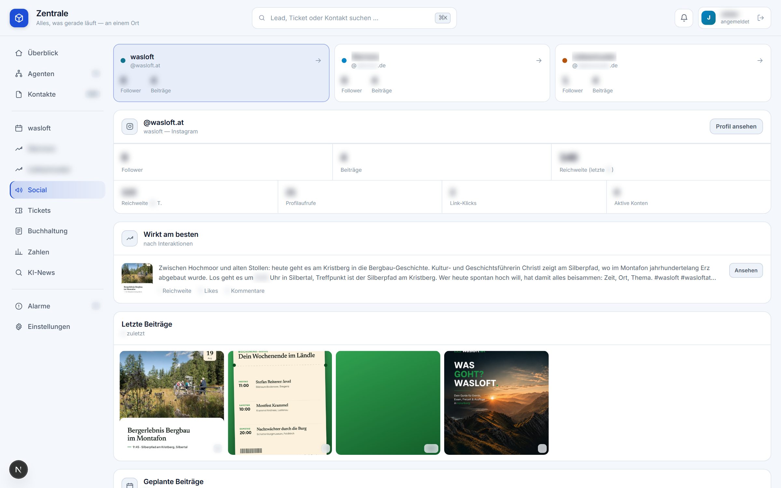The image size is (781, 488).
Task: Open Kontakte in sidebar
Action: coord(58,94)
